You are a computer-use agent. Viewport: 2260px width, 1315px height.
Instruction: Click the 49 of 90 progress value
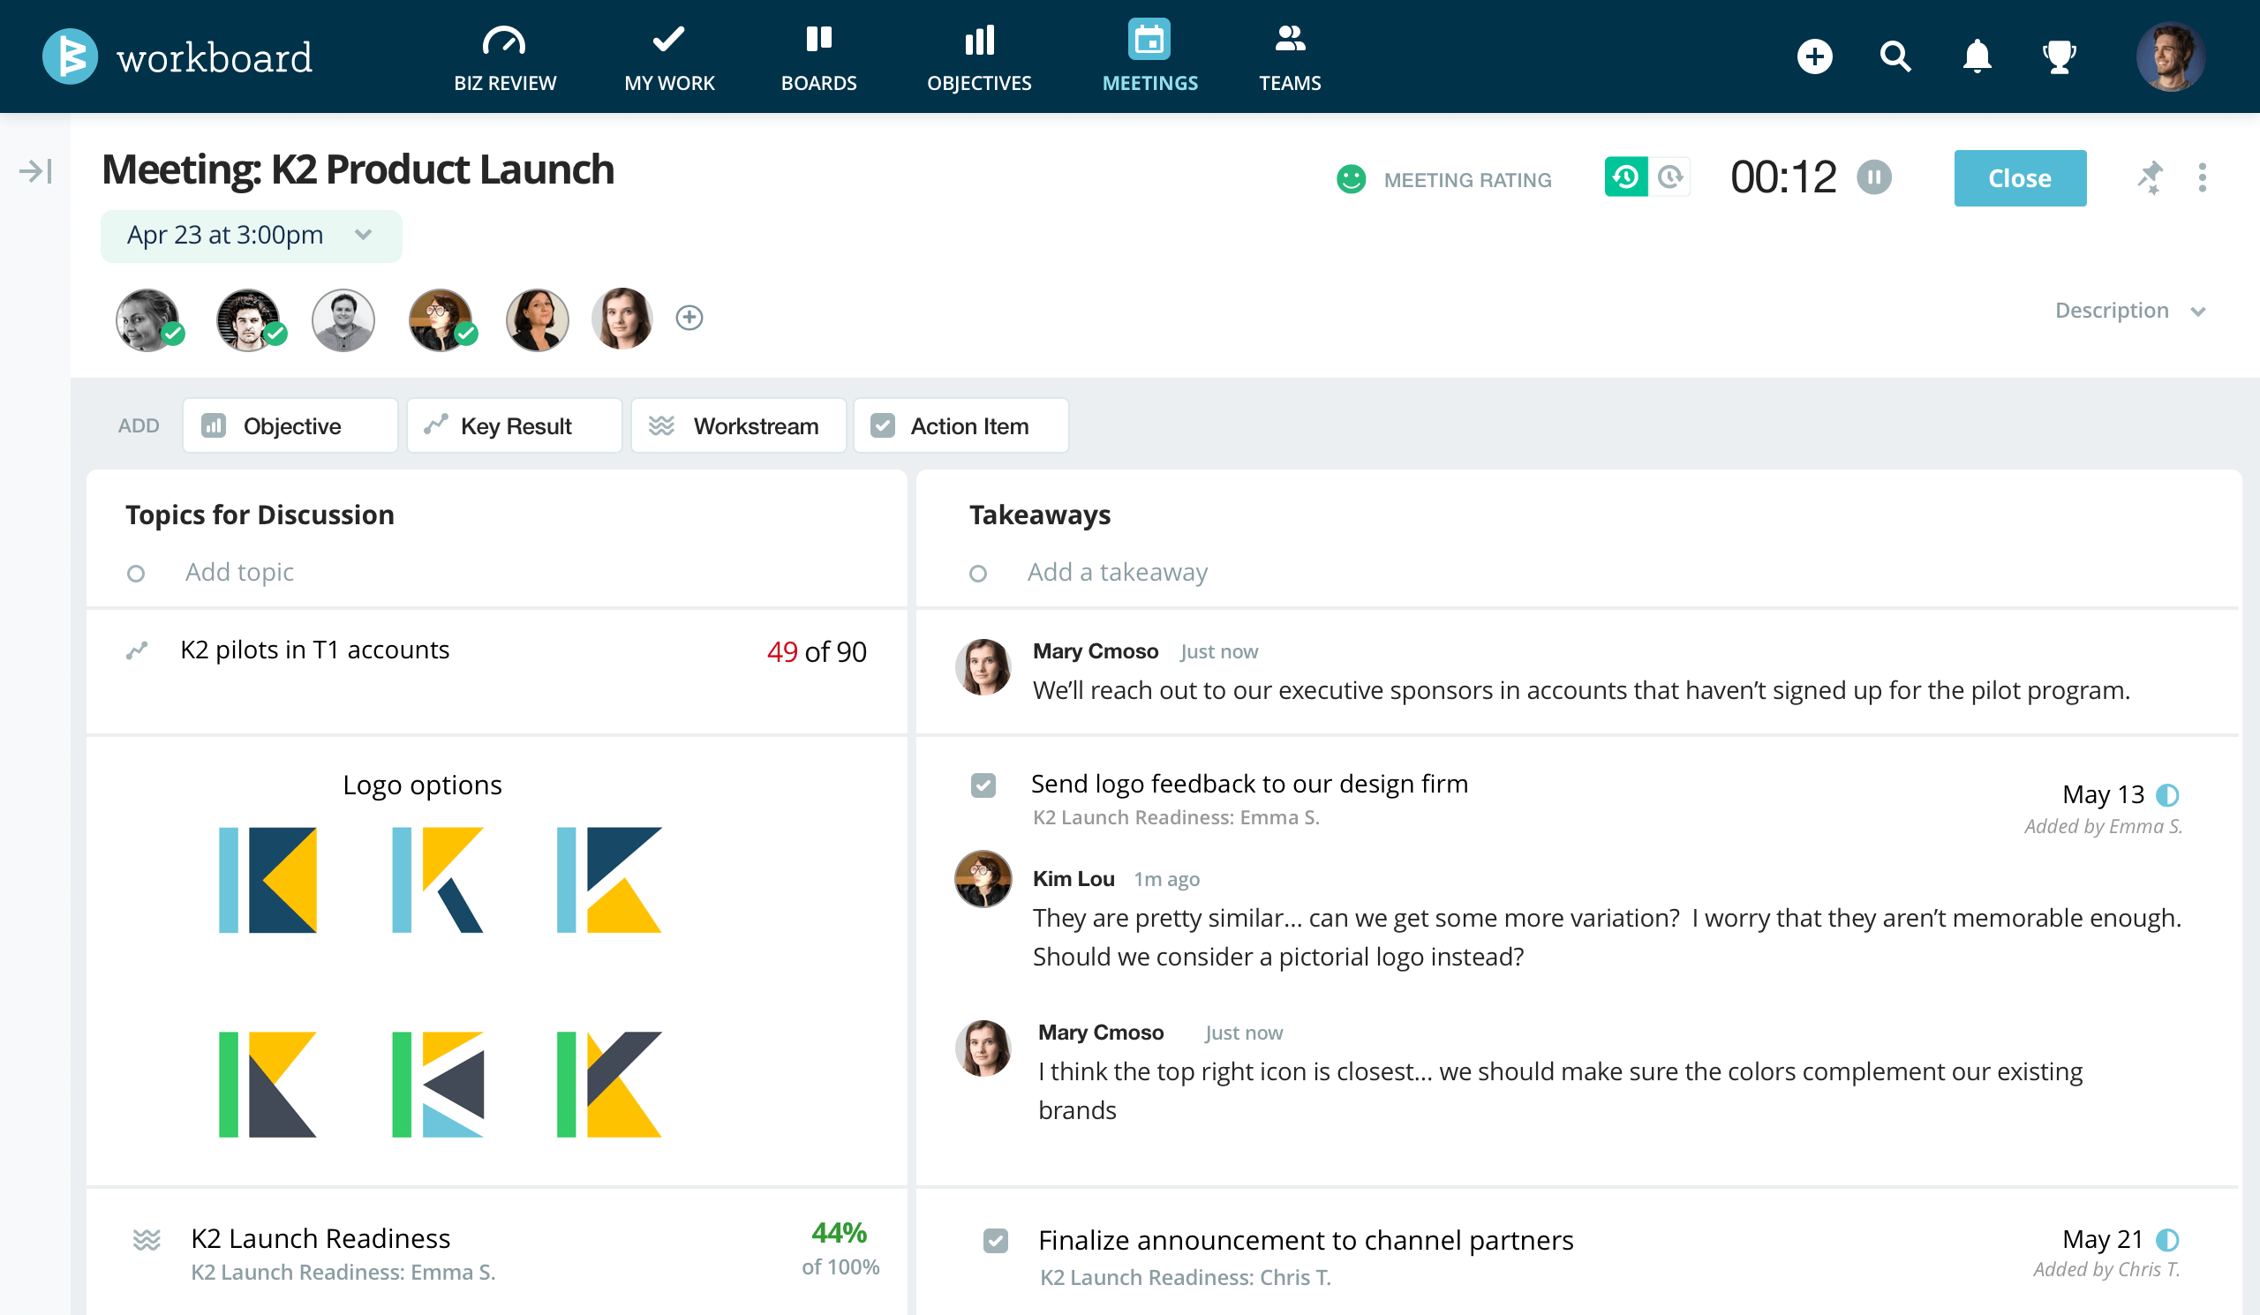(816, 651)
